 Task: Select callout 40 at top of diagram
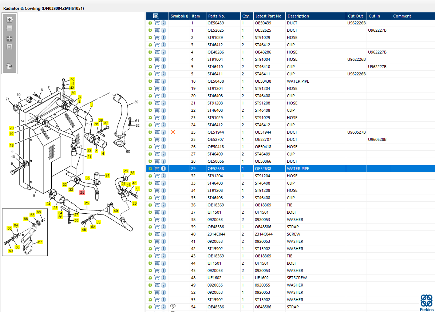tap(72, 79)
